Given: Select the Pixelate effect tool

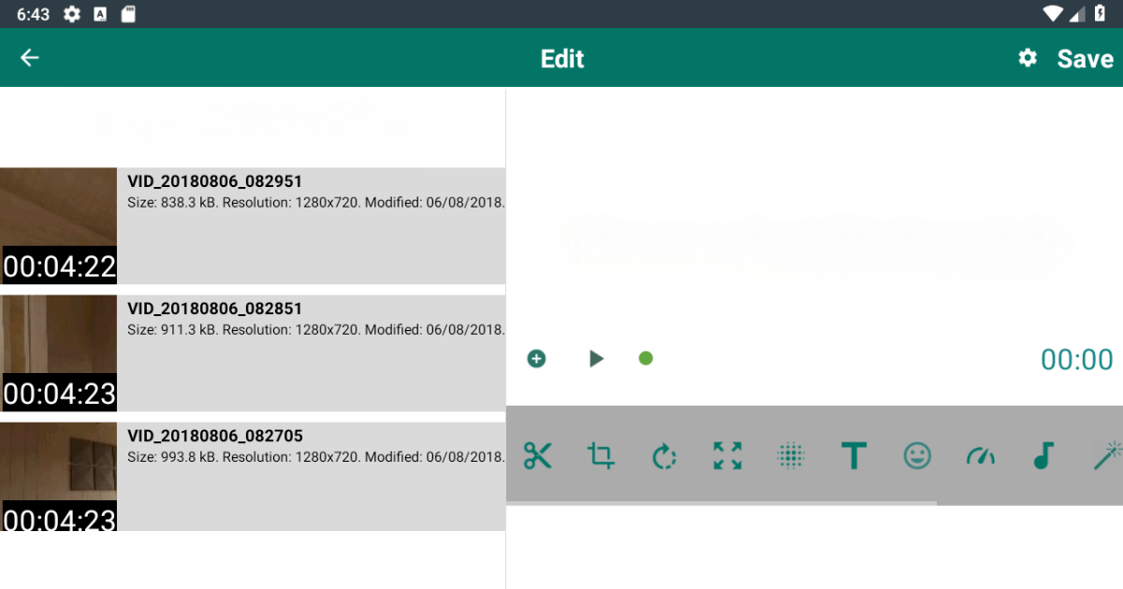Looking at the screenshot, I should pyautogui.click(x=791, y=456).
